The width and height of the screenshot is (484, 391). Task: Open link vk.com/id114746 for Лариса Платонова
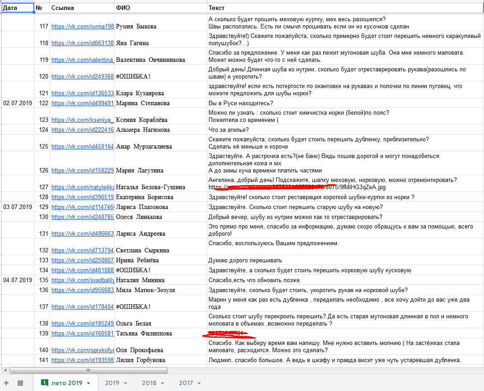pyautogui.click(x=83, y=207)
